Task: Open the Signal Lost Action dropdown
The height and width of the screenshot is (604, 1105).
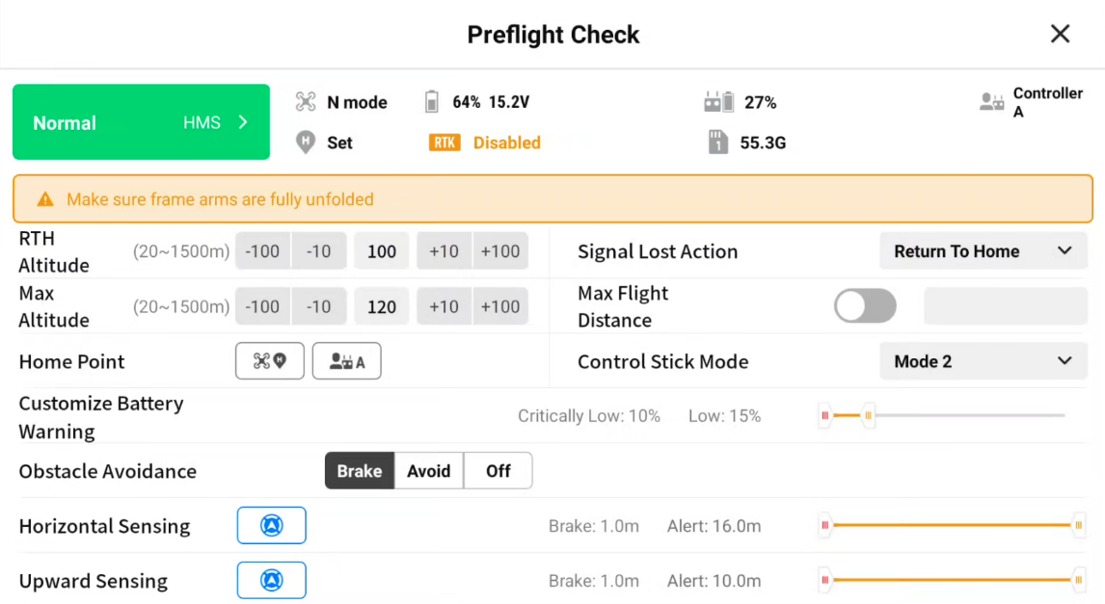Action: (x=983, y=250)
